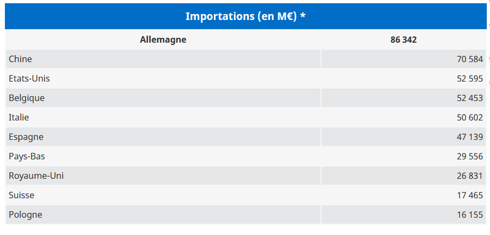Image resolution: width=490 pixels, height=235 pixels.
Task: Click the 86 342 value for Allemagne
Action: pyautogui.click(x=403, y=39)
